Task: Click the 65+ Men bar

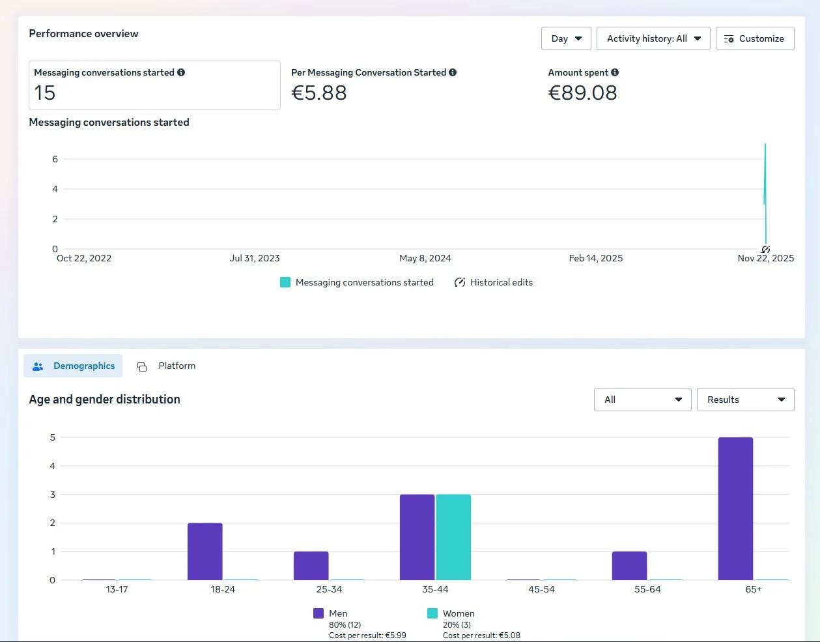Action: [x=735, y=508]
